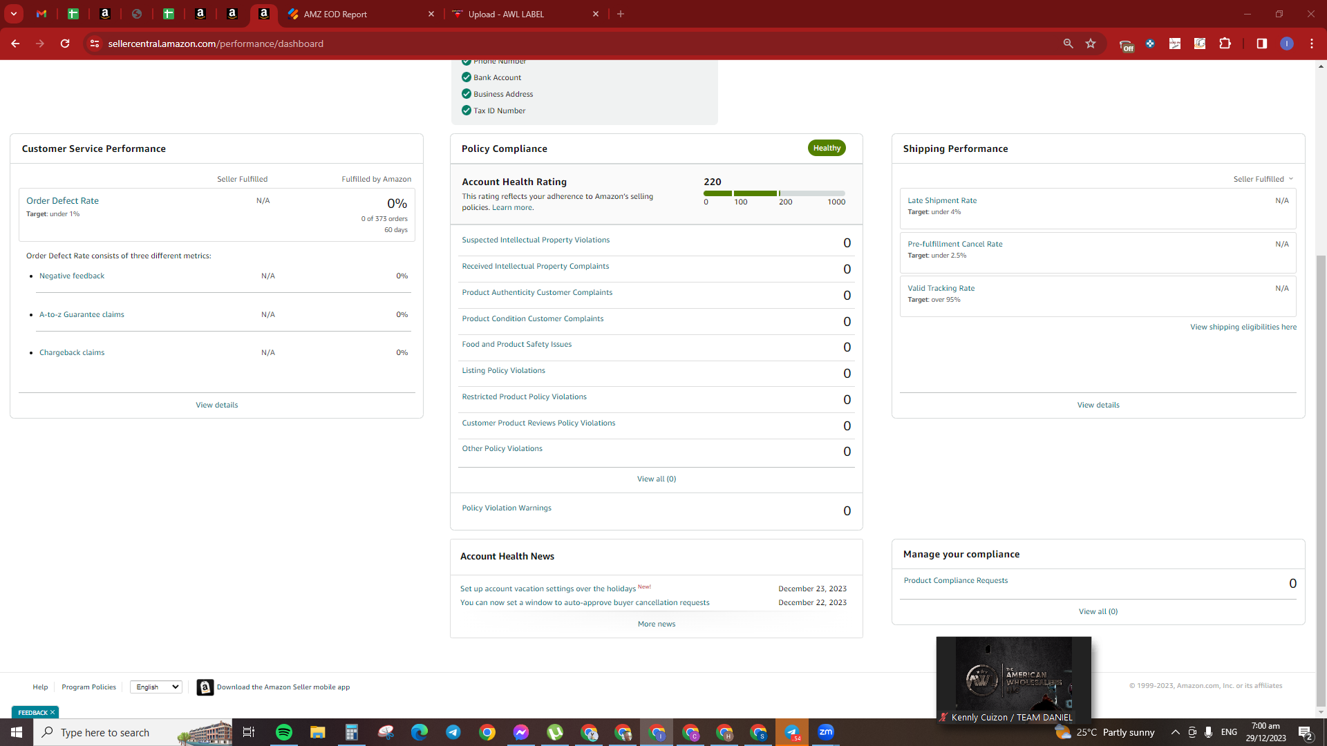This screenshot has height=746, width=1327.
Task: Open the Order Defect Rate link
Action: 62,201
